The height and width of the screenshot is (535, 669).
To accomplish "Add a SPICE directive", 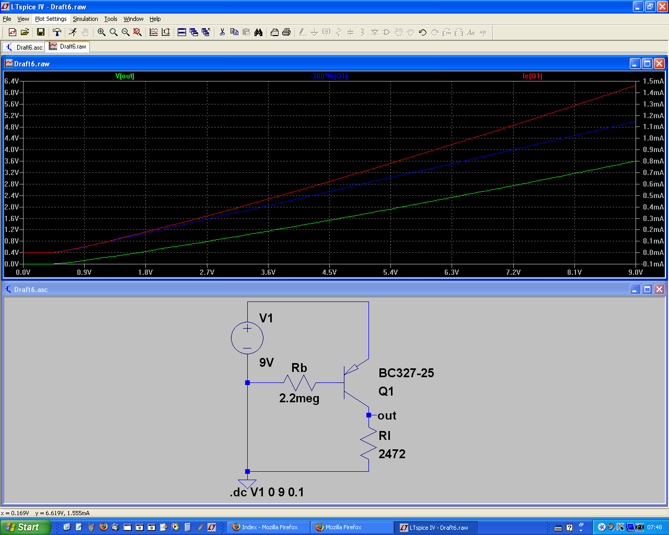I will point(483,32).
